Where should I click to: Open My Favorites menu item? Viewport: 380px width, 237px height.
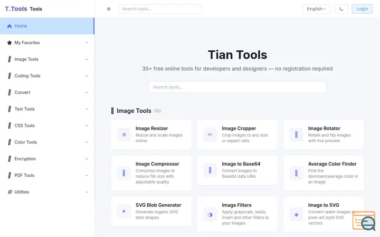tap(47, 43)
